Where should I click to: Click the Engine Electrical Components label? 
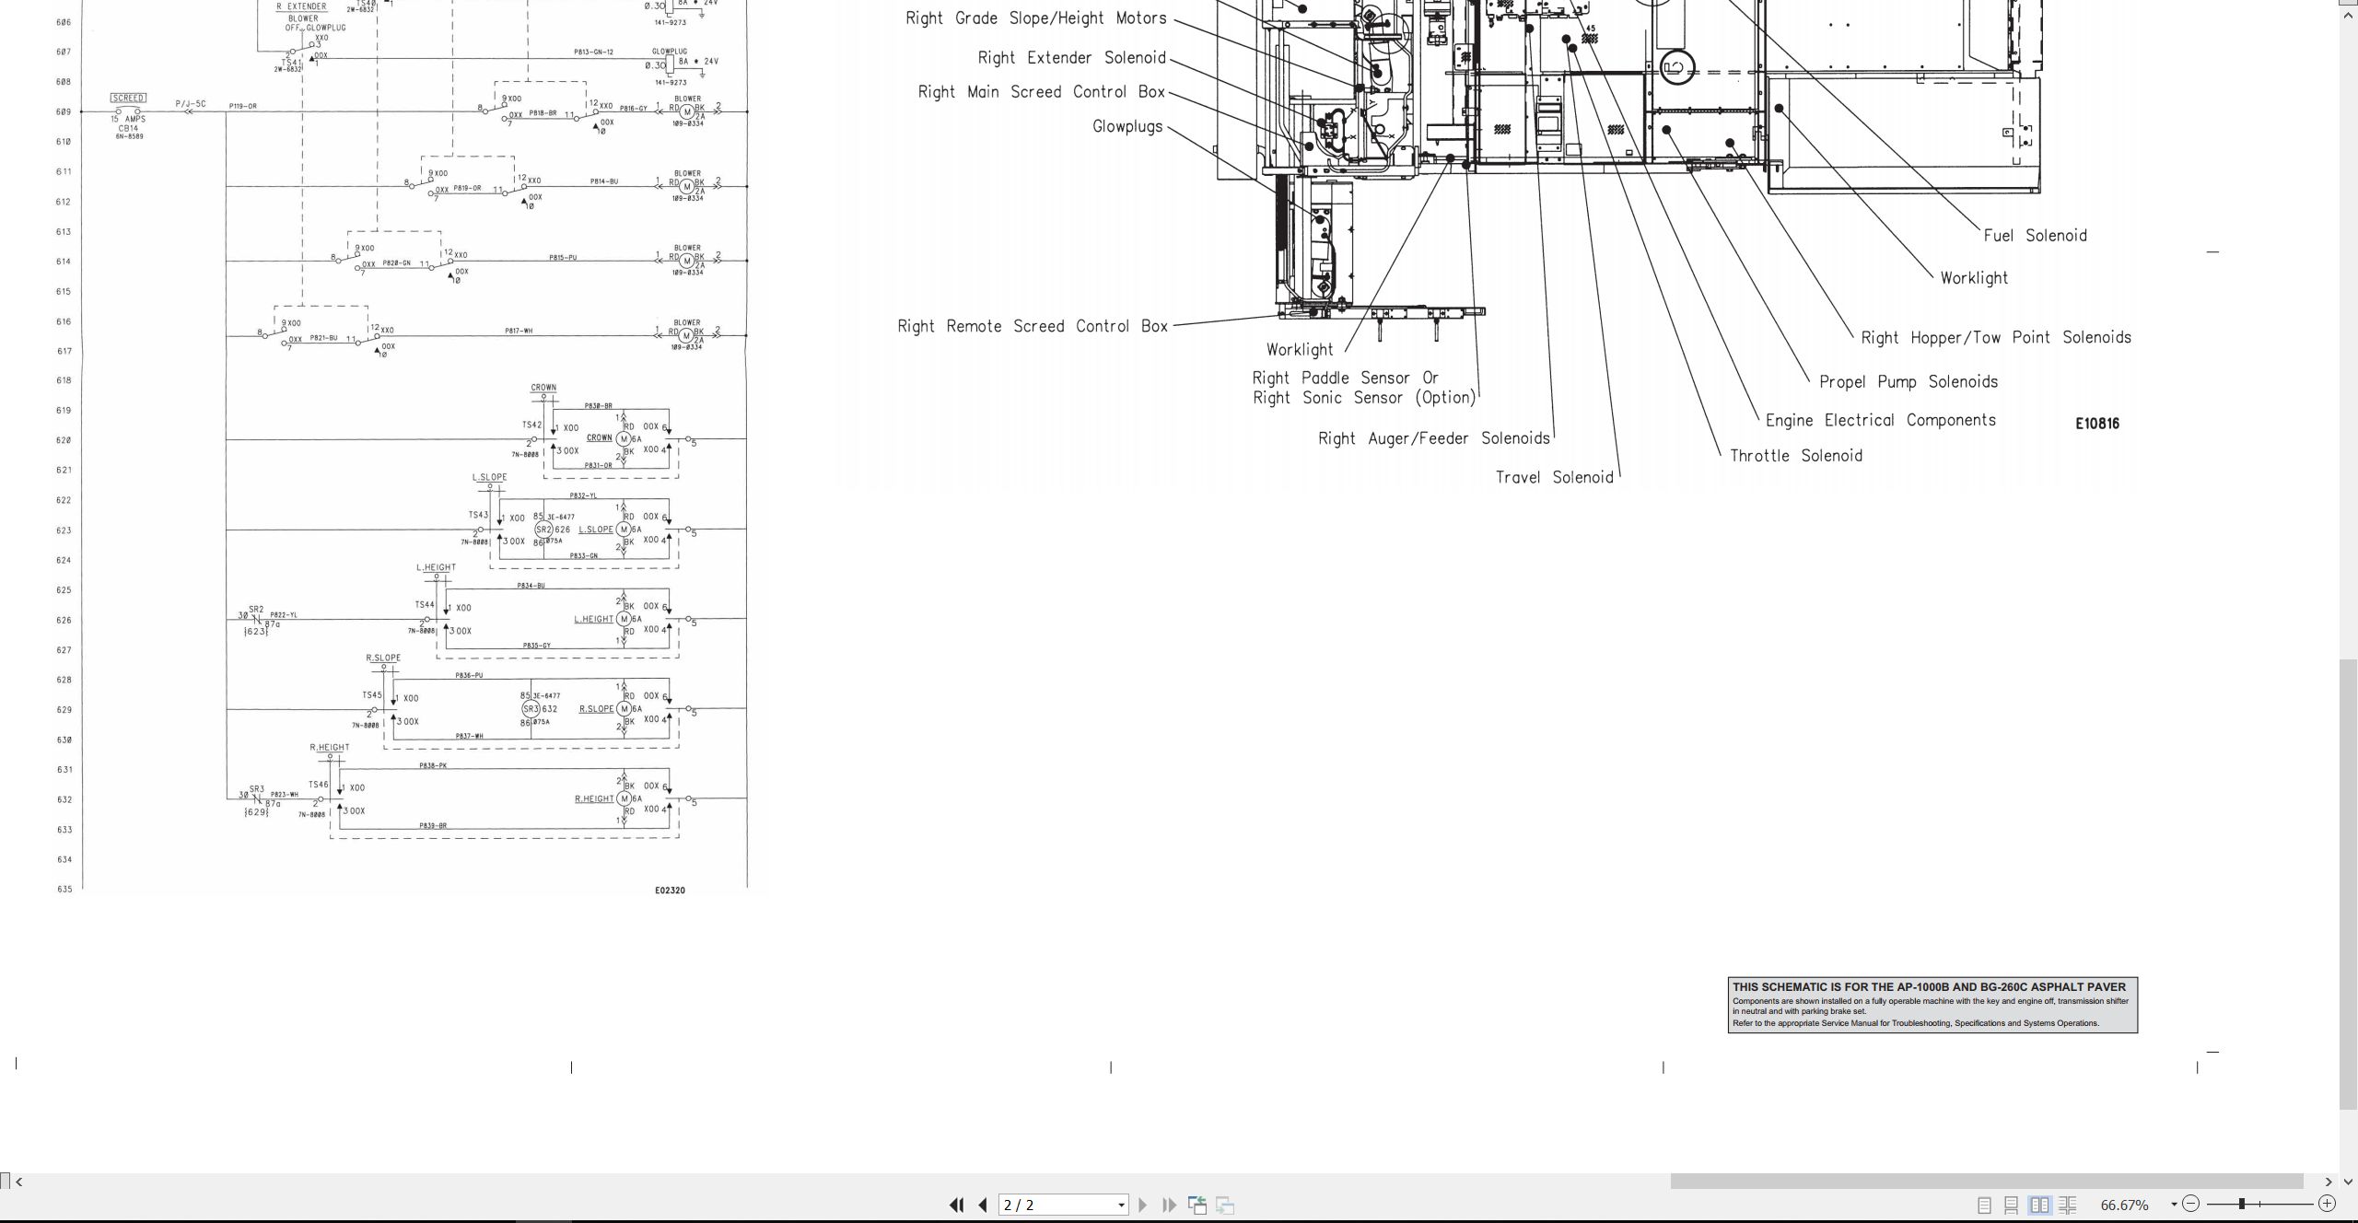point(1881,421)
